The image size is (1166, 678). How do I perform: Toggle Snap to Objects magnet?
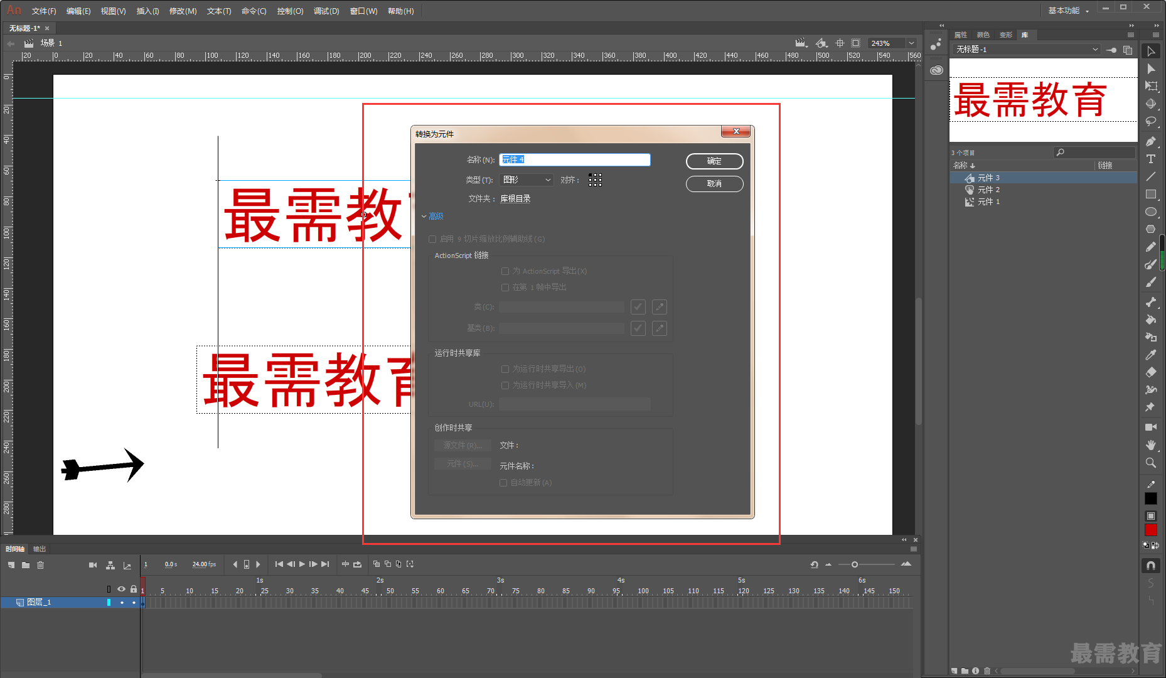pyautogui.click(x=1151, y=566)
